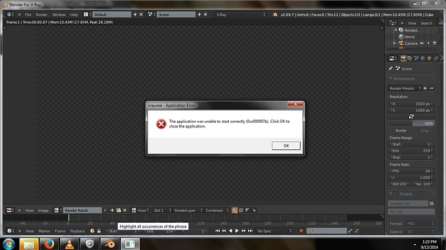Open the properties editor type selector
The width and height of the screenshot is (446, 250).
[x=393, y=58]
